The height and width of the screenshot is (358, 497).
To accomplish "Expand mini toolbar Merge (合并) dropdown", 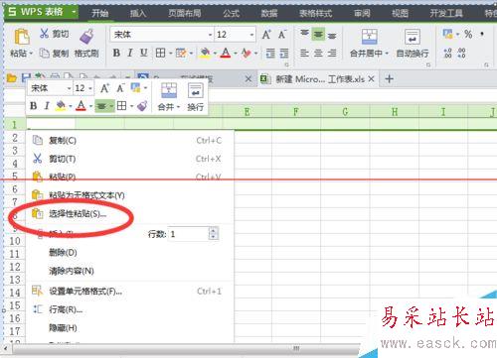I will (x=178, y=107).
